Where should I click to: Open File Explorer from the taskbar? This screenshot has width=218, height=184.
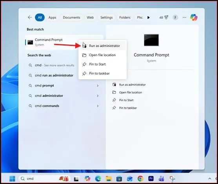109,179
